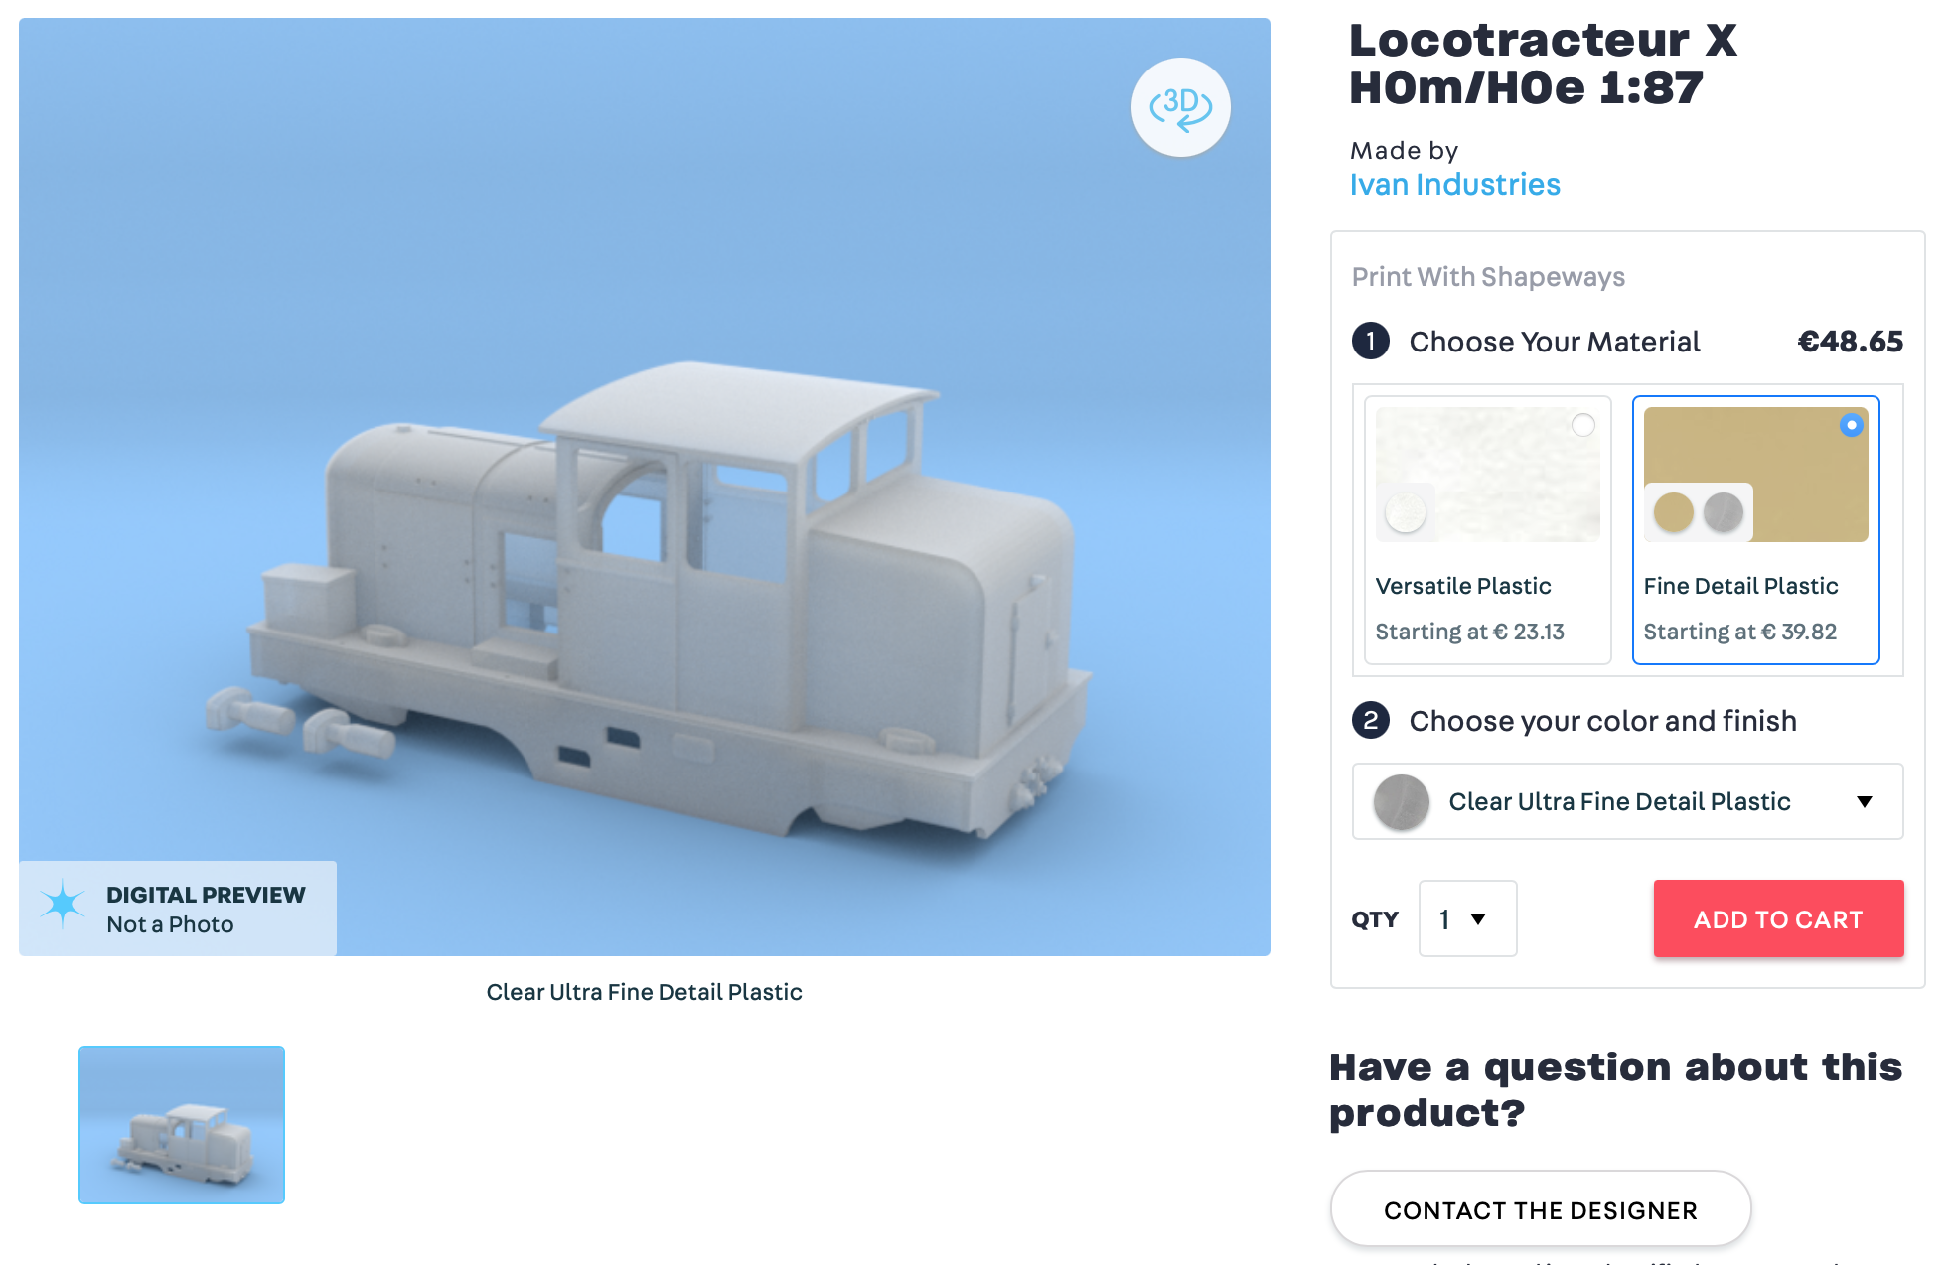Screen dimensions: 1951x1265
Task: Open the Ivan Industries designer link
Action: tap(1454, 185)
